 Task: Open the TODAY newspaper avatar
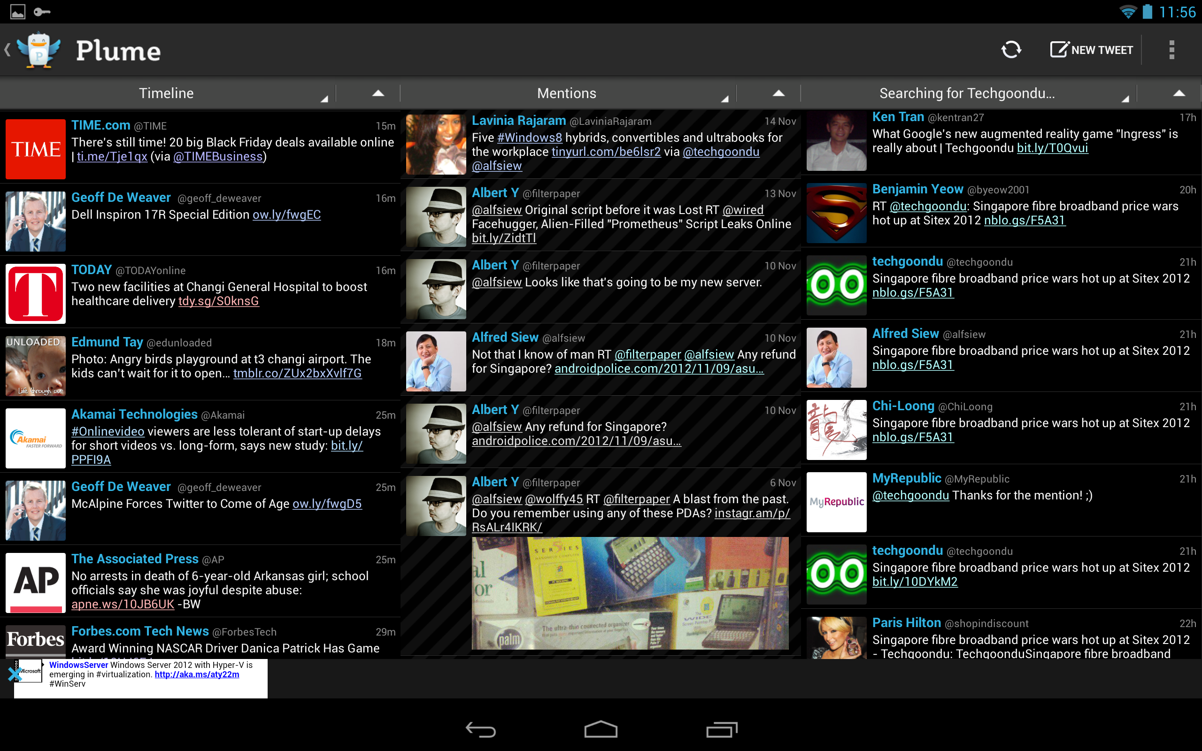35,293
